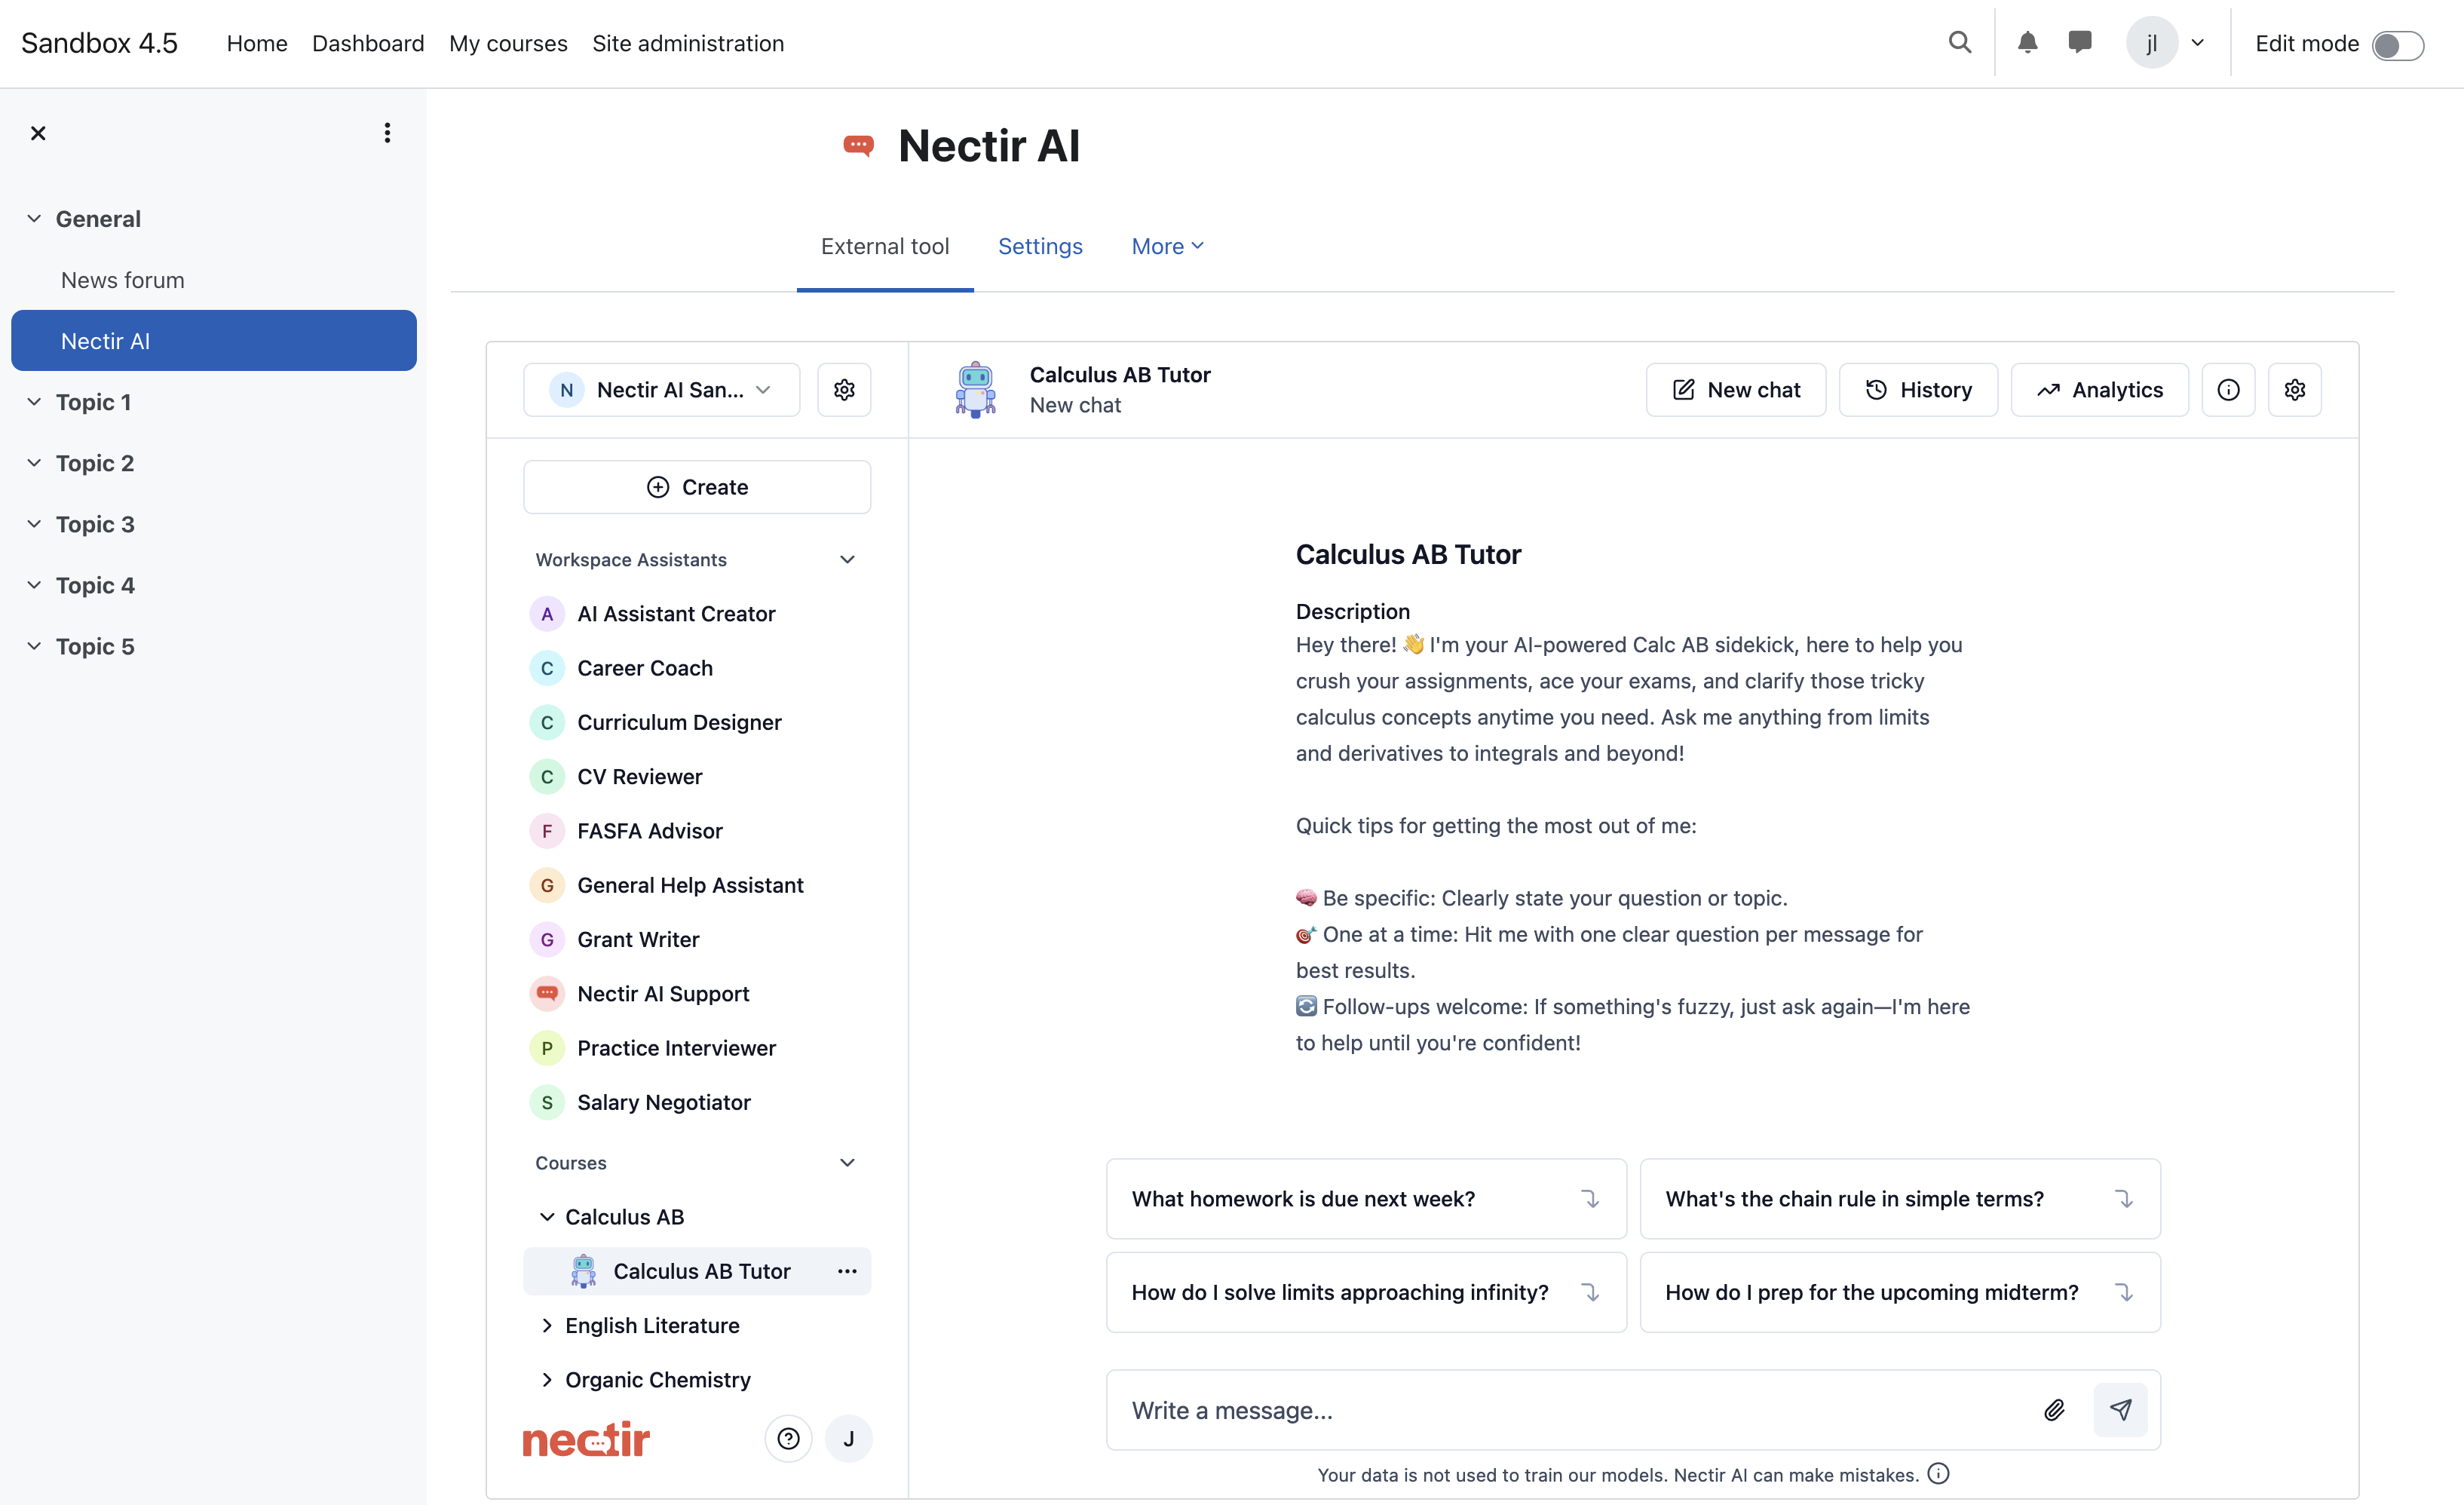Open Topic 5 in course index
This screenshot has height=1505, width=2464.
pyautogui.click(x=95, y=646)
